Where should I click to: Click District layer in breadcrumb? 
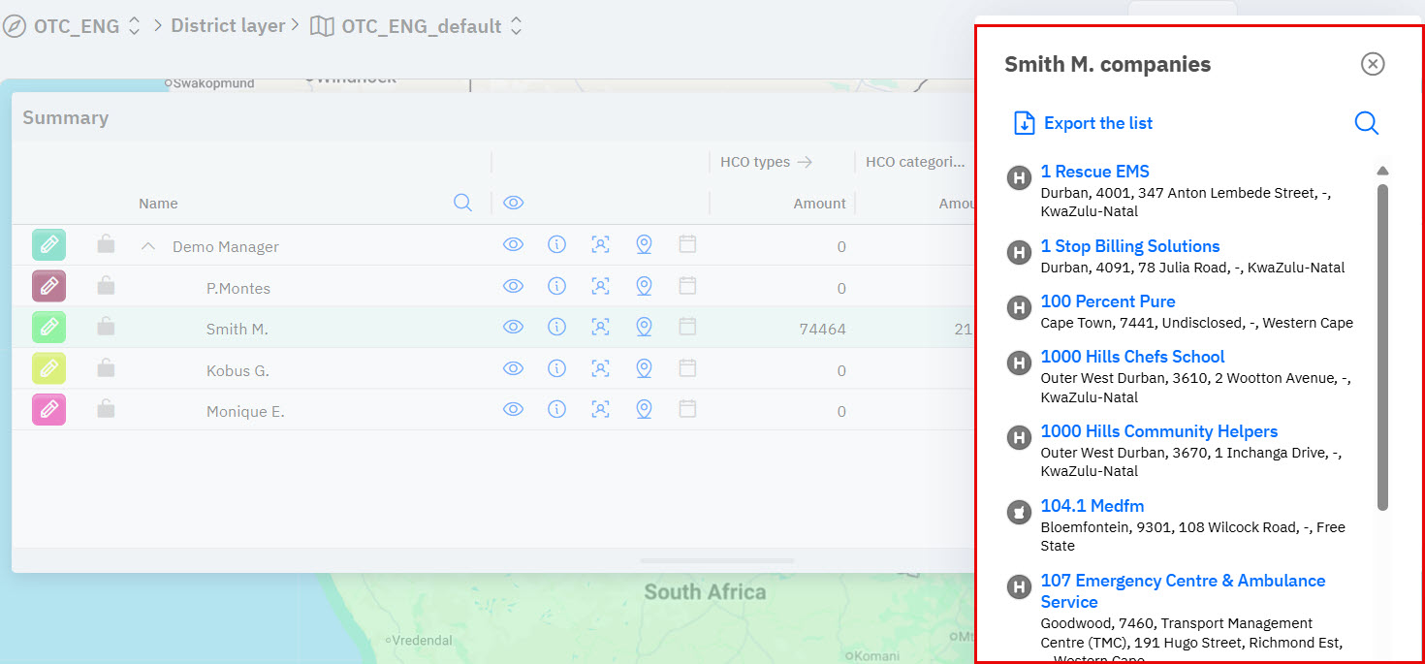click(228, 26)
